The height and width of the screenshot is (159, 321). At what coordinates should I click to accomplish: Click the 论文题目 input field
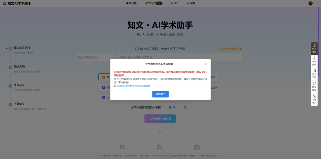180,57
